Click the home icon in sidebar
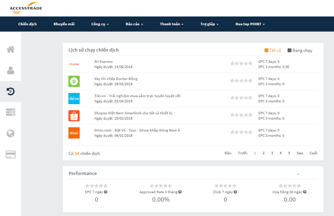 pyautogui.click(x=11, y=49)
